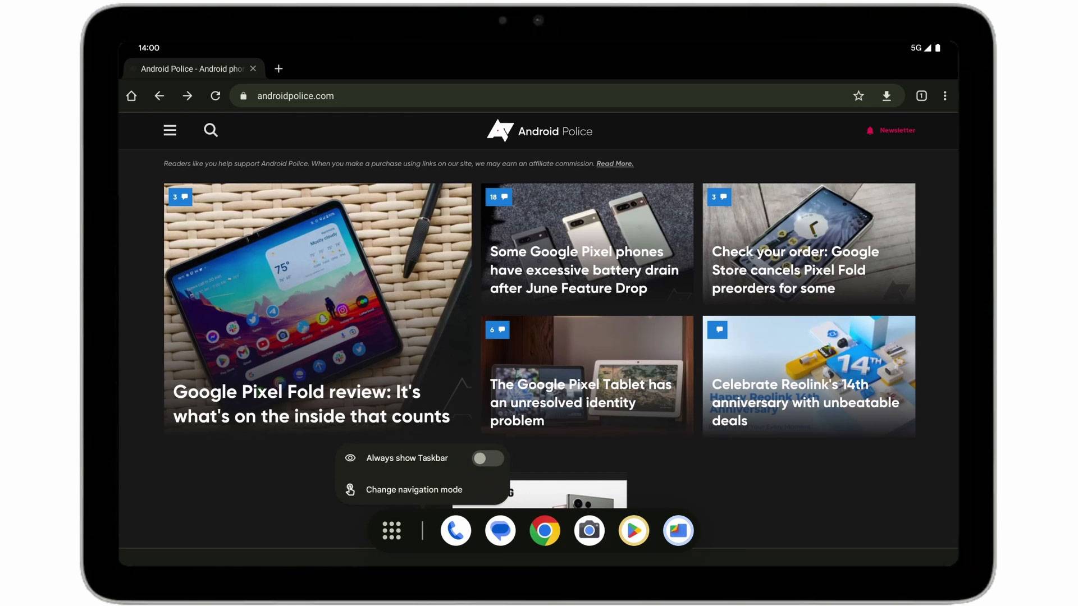Open a new tab with the plus button

[278, 68]
